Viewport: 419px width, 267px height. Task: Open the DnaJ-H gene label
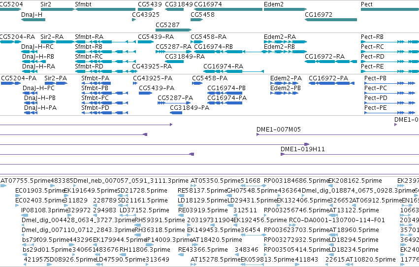click(x=32, y=14)
